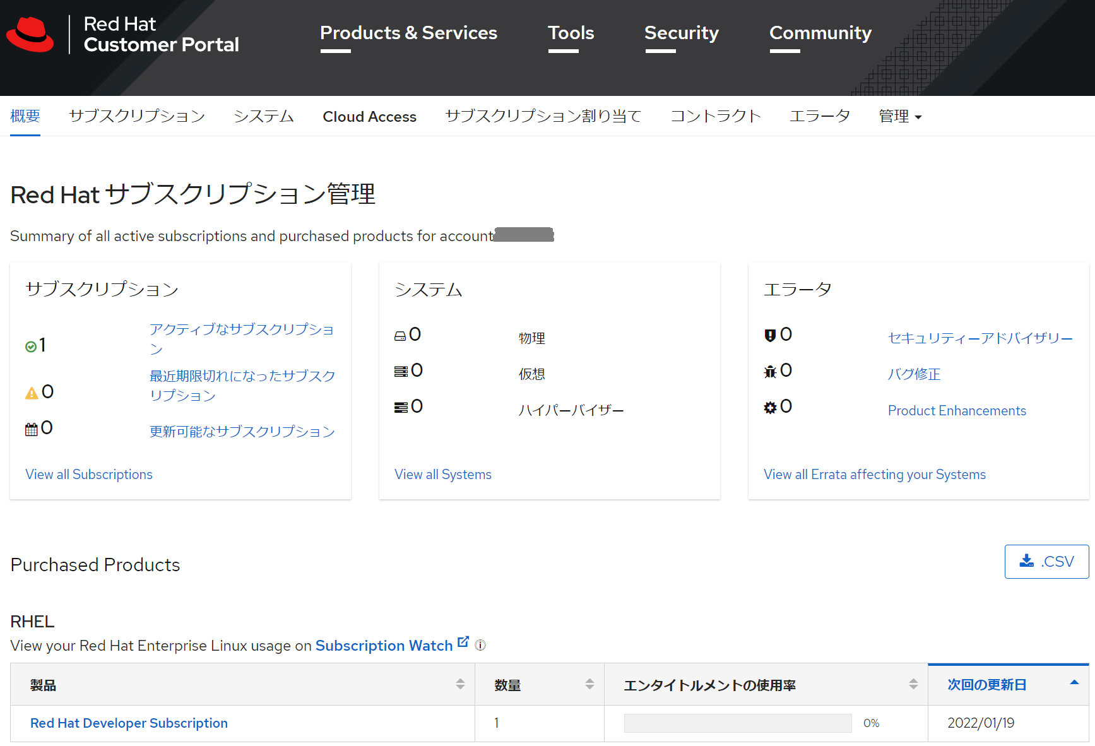The width and height of the screenshot is (1095, 746).
Task: Click the RHEL section heading
Action: coord(33,622)
